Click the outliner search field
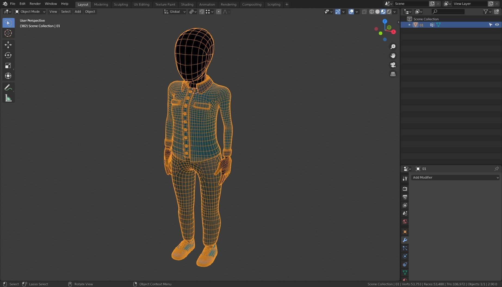Image resolution: width=502 pixels, height=287 pixels. click(448, 12)
